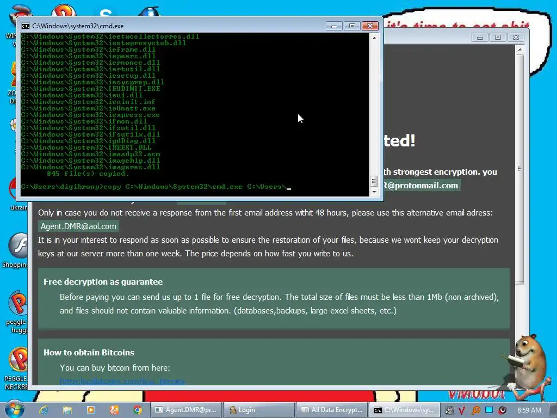Click the cmd.exe title bar system icon

pos(25,26)
